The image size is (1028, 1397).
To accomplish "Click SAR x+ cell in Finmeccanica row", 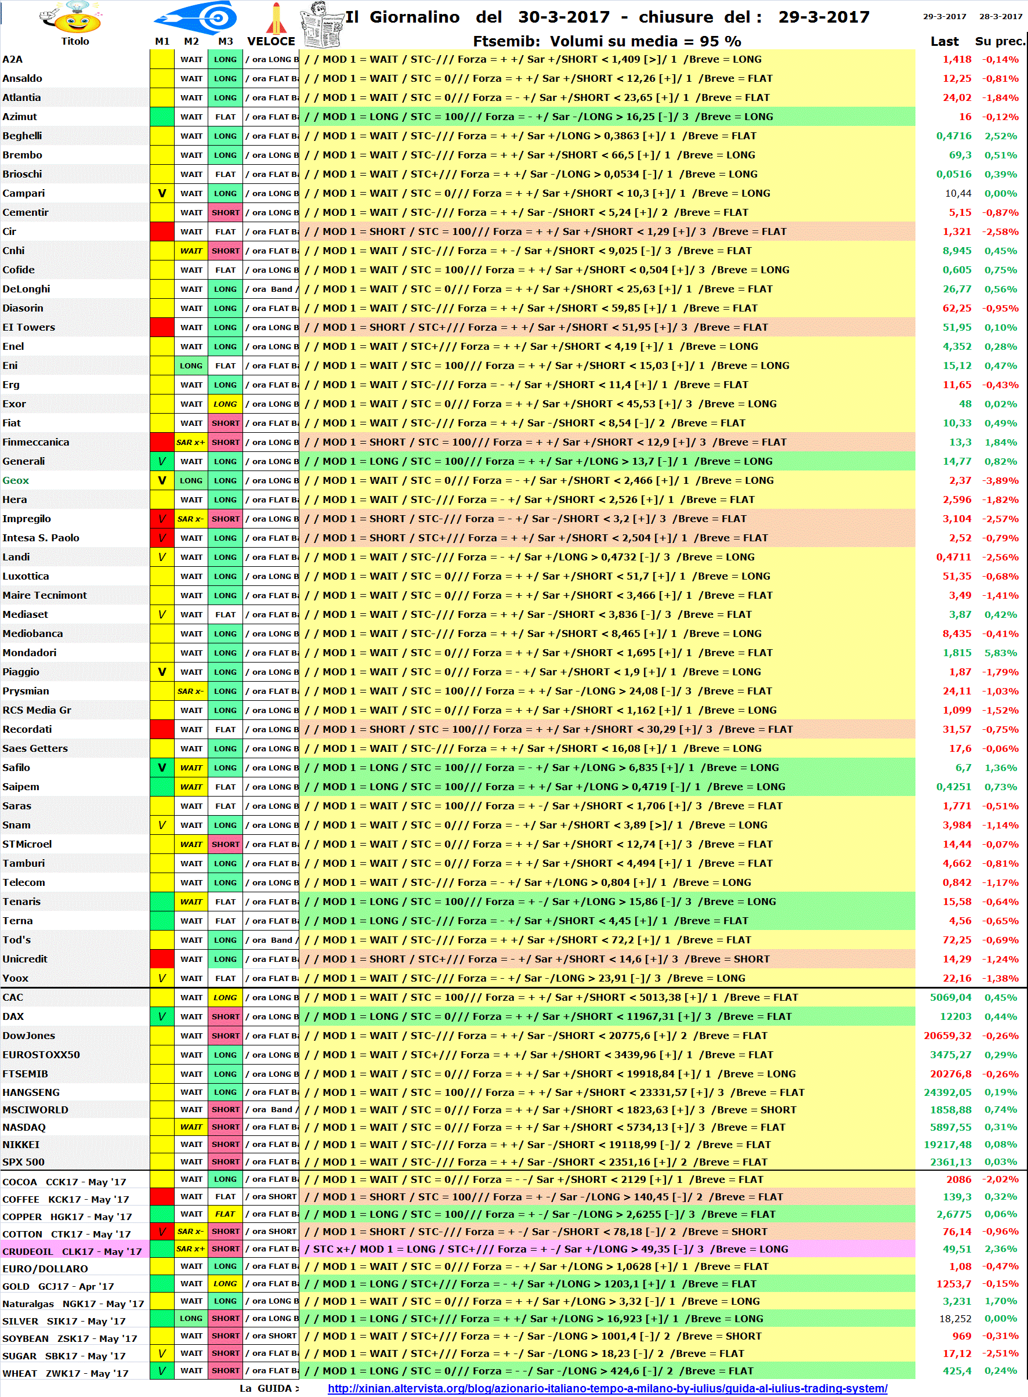I will (191, 442).
